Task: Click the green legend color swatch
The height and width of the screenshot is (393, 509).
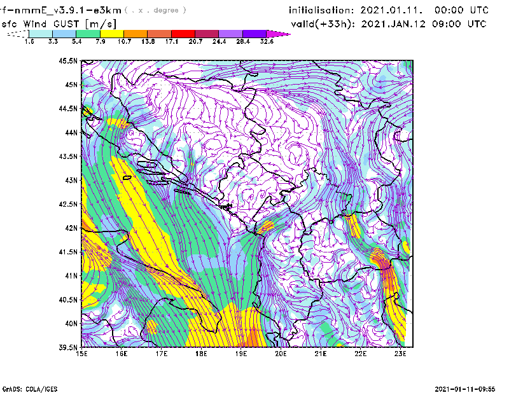Action: pyautogui.click(x=88, y=34)
